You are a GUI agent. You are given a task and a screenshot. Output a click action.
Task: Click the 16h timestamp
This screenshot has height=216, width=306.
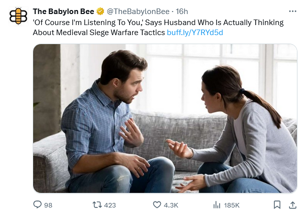point(181,12)
